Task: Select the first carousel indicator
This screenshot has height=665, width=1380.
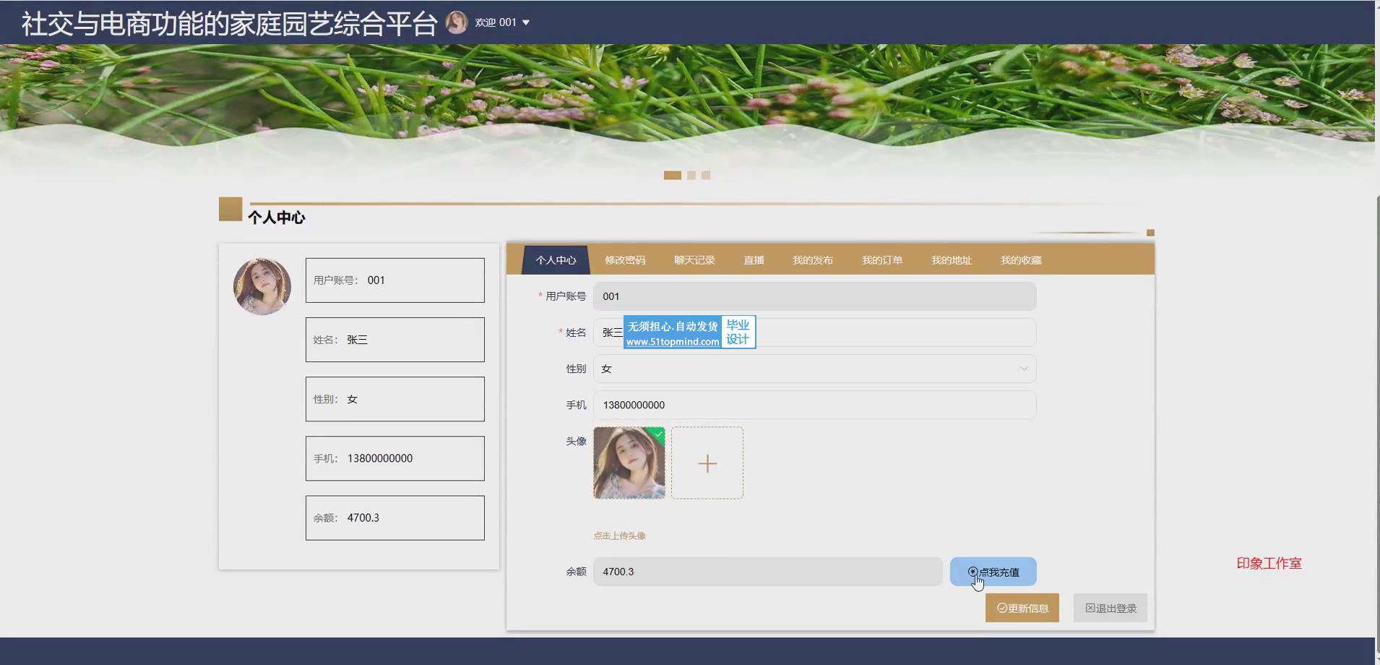Action: (x=672, y=175)
